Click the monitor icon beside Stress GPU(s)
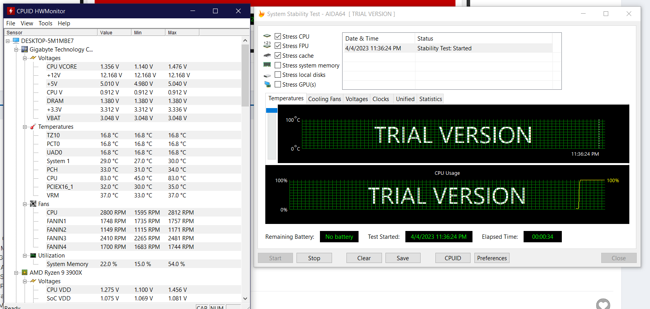Screen dimensions: 650x309 pyautogui.click(x=268, y=84)
